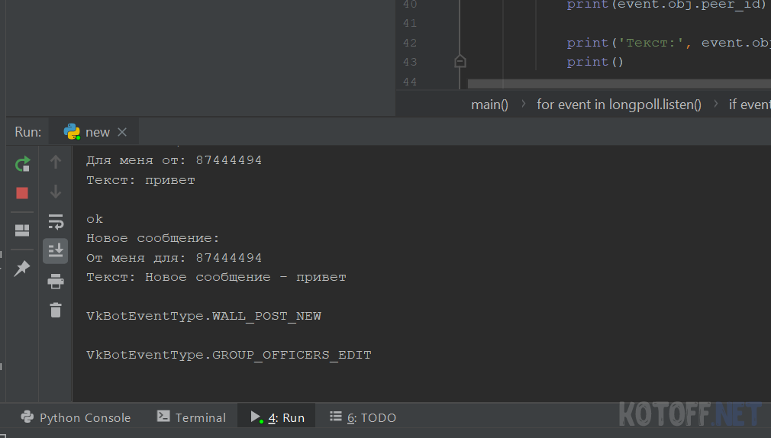Click the down arrow in Run toolbar
This screenshot has height=438, width=771.
pyautogui.click(x=56, y=192)
